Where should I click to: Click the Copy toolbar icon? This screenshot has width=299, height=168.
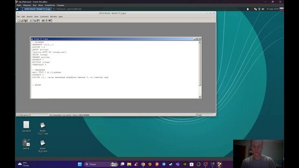[x=35, y=21]
